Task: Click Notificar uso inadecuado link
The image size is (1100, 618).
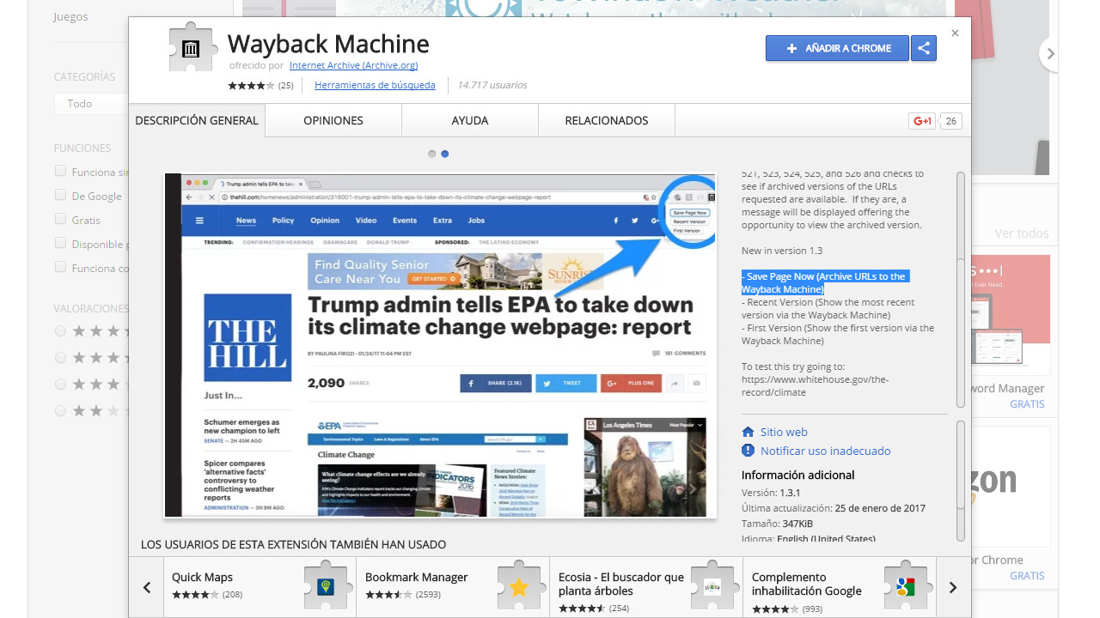Action: pyautogui.click(x=825, y=451)
